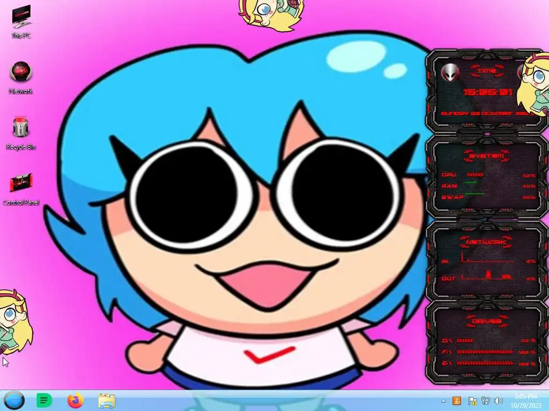Click the Star Butterfly character on the time widget
The width and height of the screenshot is (549, 411).
pyautogui.click(x=533, y=84)
